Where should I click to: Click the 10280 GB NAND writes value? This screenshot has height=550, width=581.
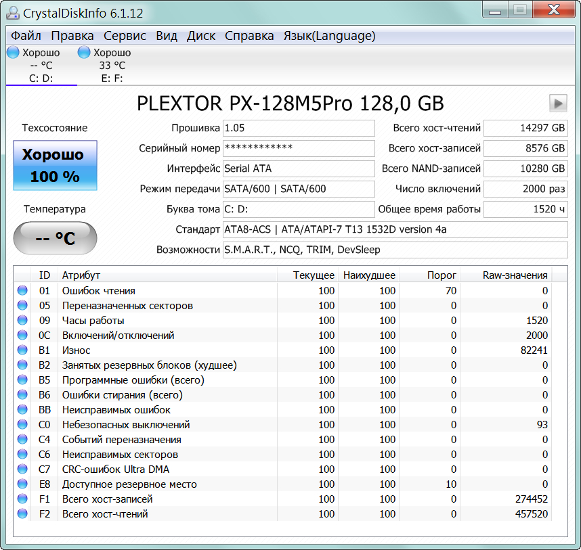(x=525, y=168)
